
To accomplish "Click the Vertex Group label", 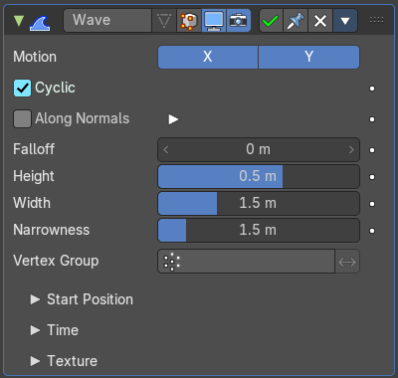I will [56, 261].
